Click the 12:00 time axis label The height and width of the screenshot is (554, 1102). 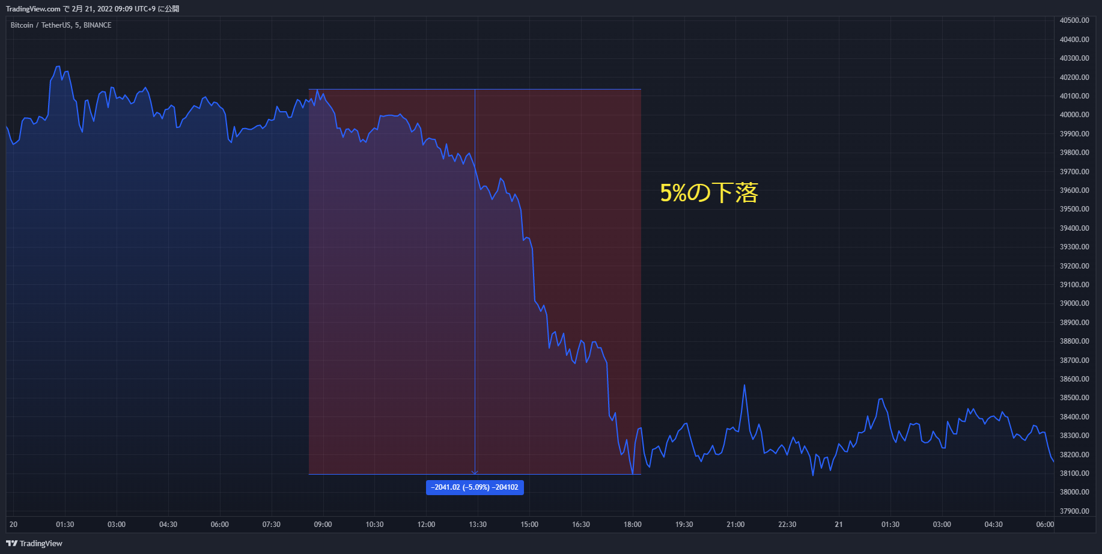426,525
